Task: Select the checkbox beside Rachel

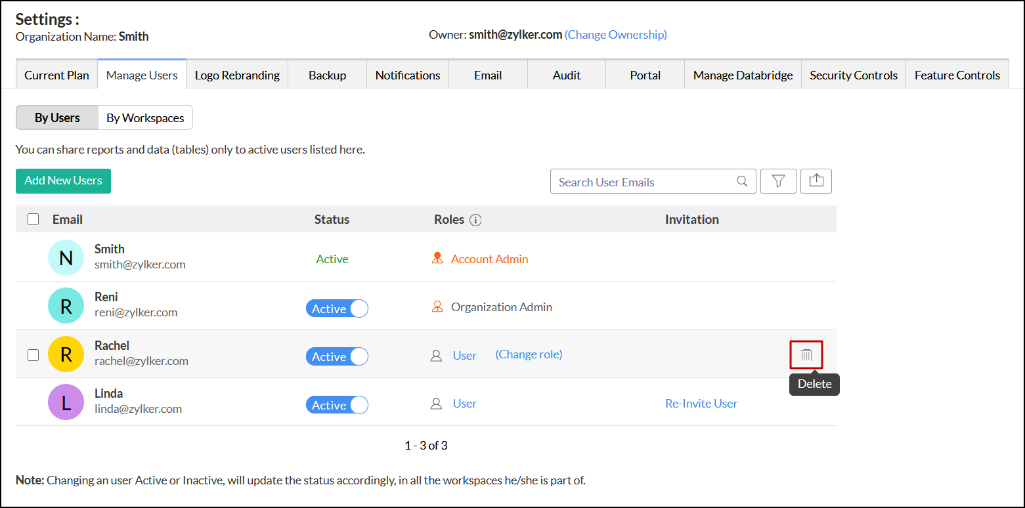Action: pyautogui.click(x=33, y=355)
